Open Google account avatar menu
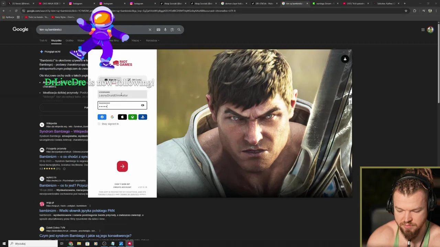 pyautogui.click(x=430, y=30)
